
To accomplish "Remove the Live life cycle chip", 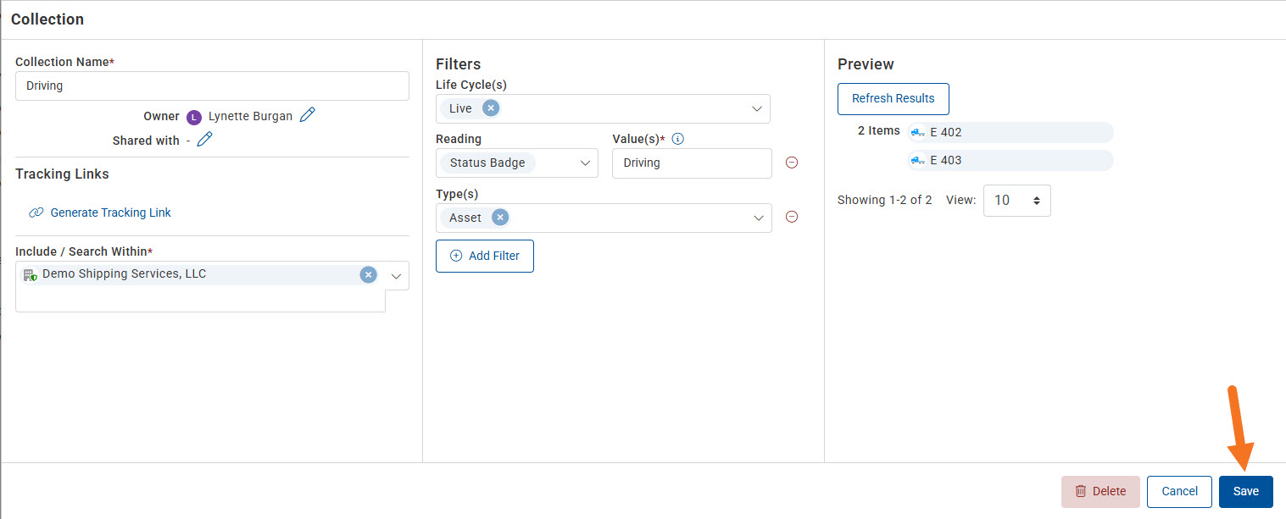I will [491, 108].
